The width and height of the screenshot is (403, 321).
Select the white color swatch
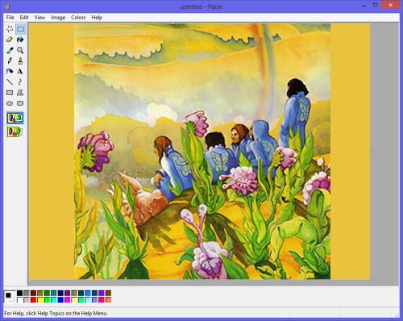tap(20, 300)
